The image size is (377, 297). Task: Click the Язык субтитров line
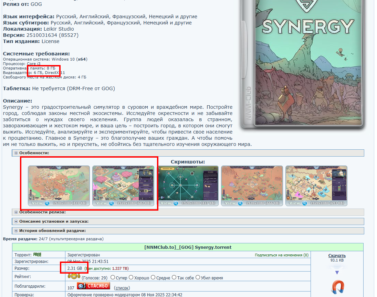click(97, 23)
